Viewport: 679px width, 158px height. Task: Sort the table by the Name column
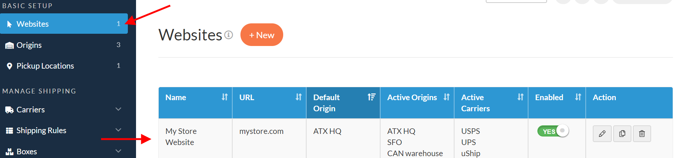(x=224, y=97)
